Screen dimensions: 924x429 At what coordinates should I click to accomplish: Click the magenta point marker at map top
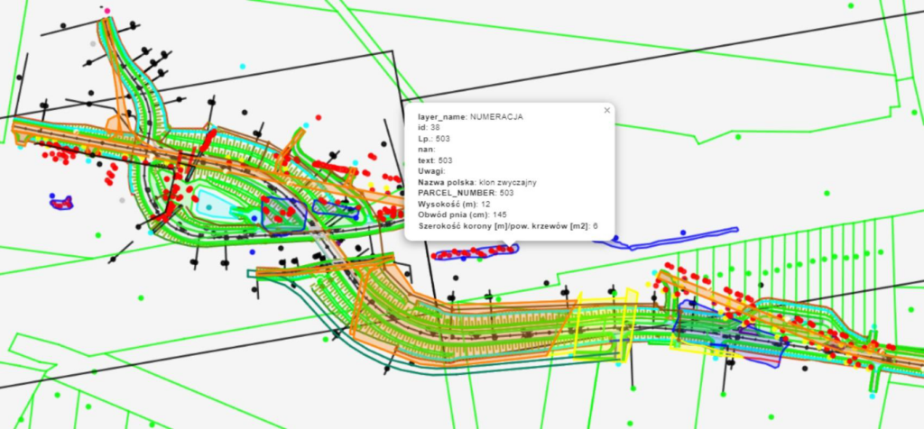(107, 11)
